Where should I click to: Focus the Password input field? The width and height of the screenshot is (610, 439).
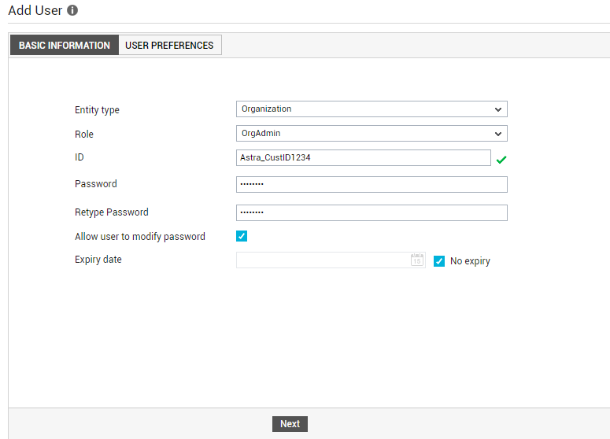(x=372, y=184)
